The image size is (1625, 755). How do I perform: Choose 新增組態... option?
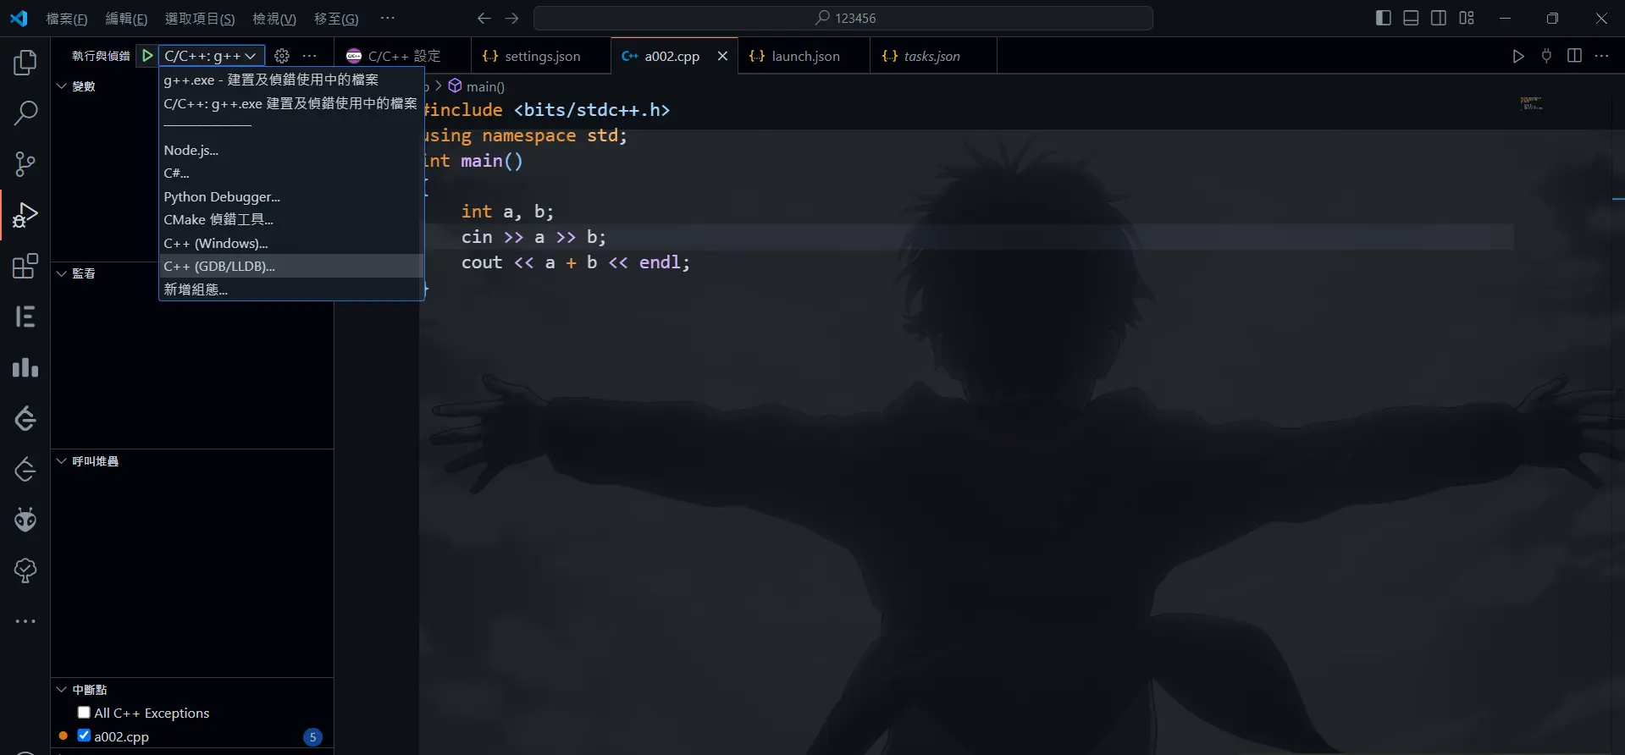(x=196, y=289)
